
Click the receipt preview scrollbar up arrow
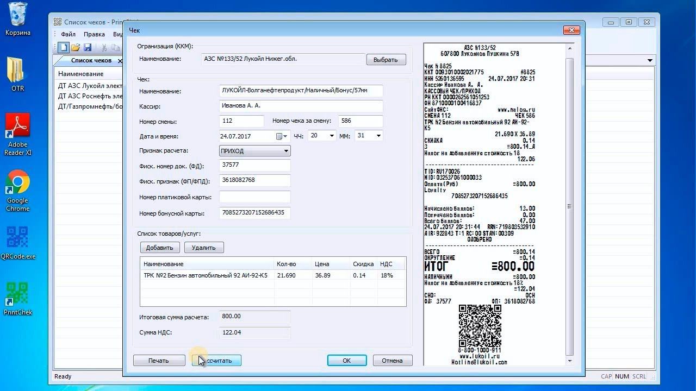[570, 49]
